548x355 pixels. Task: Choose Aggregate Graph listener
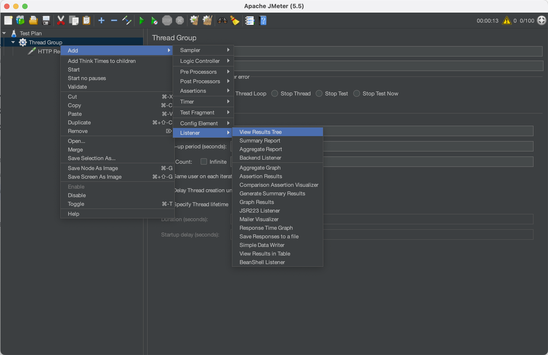(277, 168)
